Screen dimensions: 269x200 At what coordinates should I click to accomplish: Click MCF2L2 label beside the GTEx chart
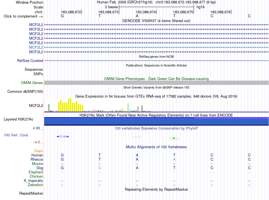click(x=36, y=106)
